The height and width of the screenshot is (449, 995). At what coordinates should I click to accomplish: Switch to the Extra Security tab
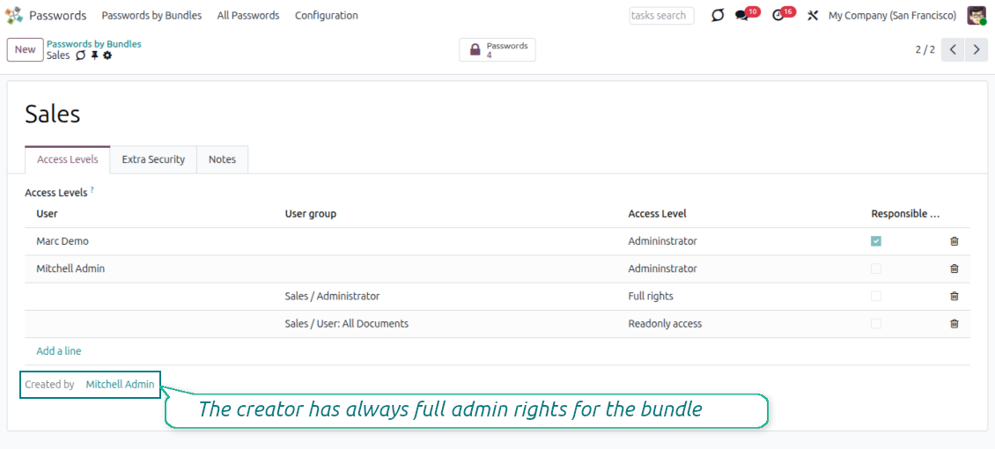coord(153,159)
